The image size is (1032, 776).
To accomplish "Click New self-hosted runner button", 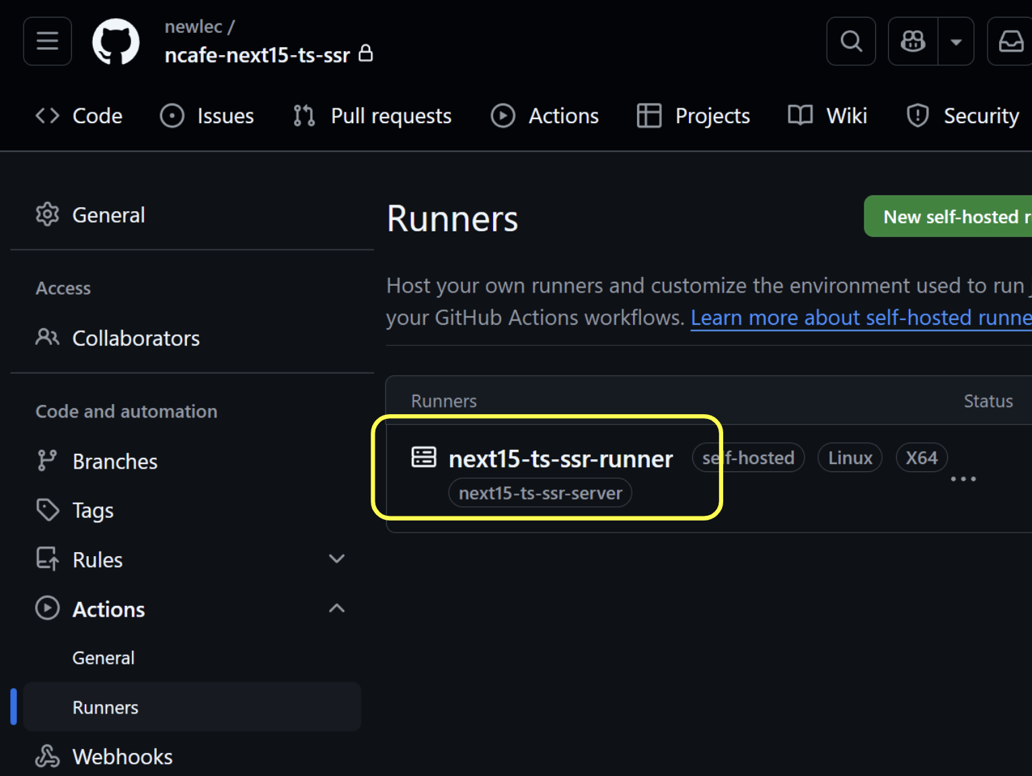I will pos(948,217).
